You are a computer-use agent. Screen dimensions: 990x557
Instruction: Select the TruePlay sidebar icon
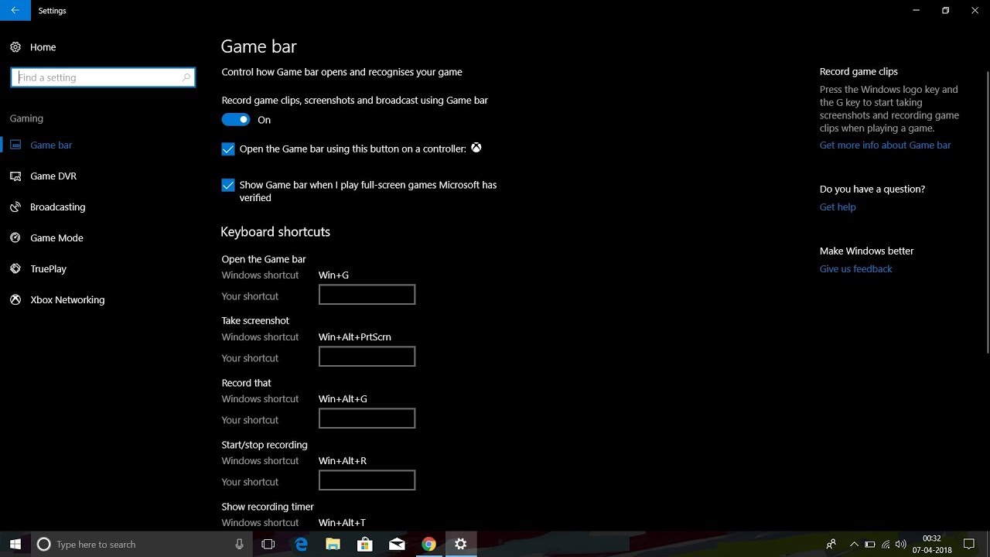[x=15, y=268]
